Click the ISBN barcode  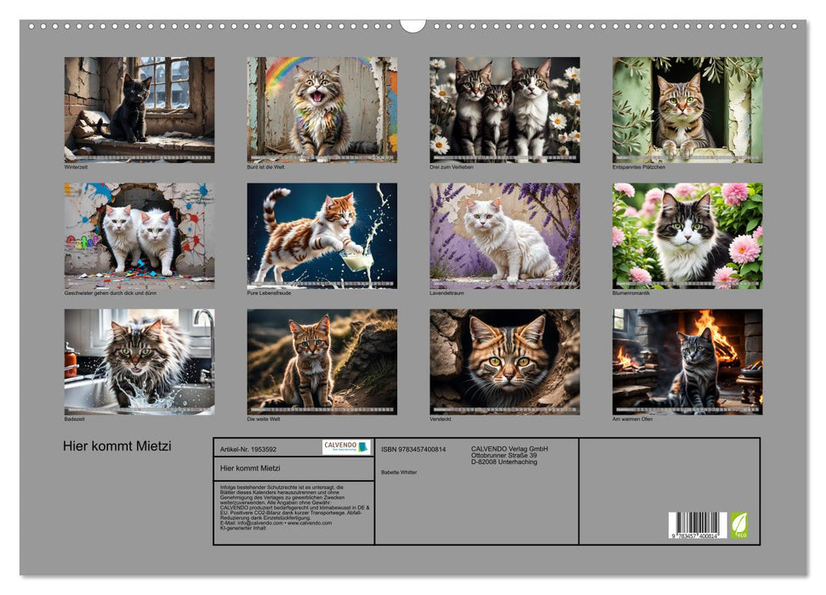tap(698, 524)
